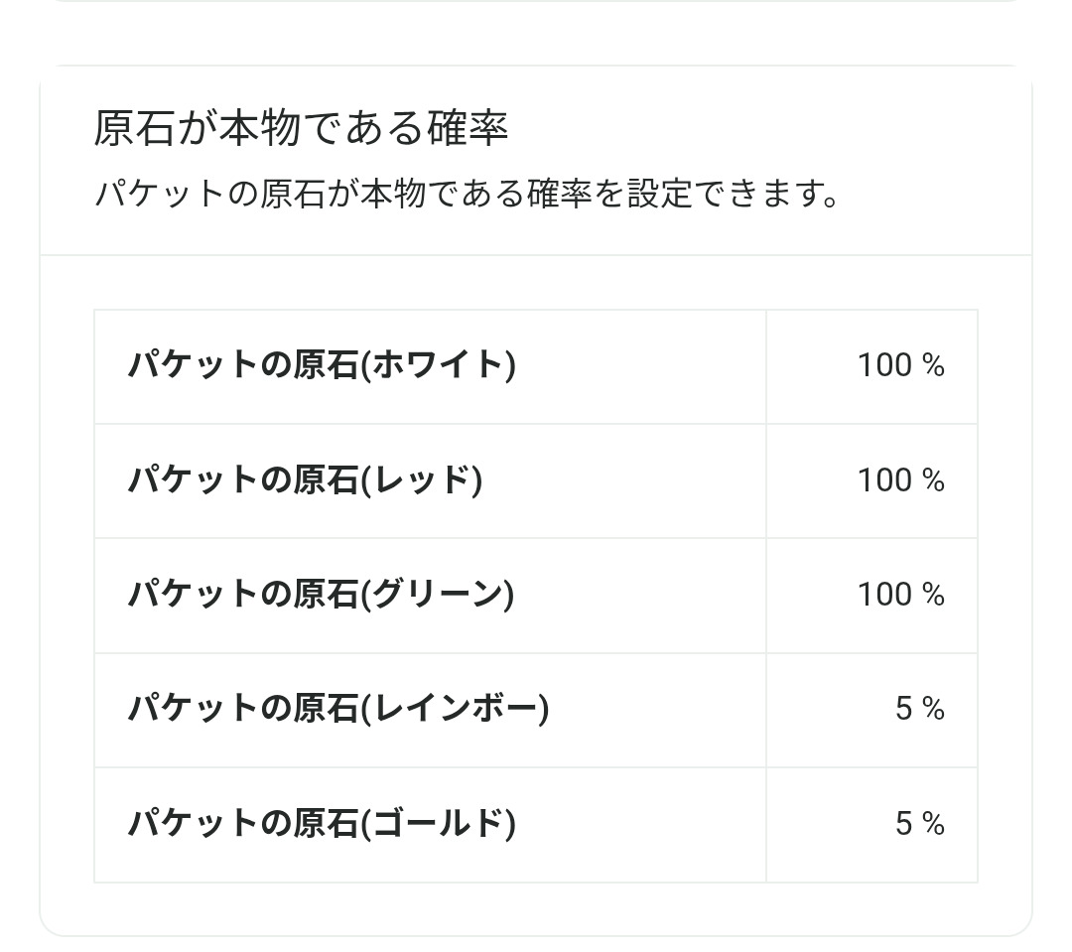Click the previous card's bottom edge at top

(x=536, y=2)
